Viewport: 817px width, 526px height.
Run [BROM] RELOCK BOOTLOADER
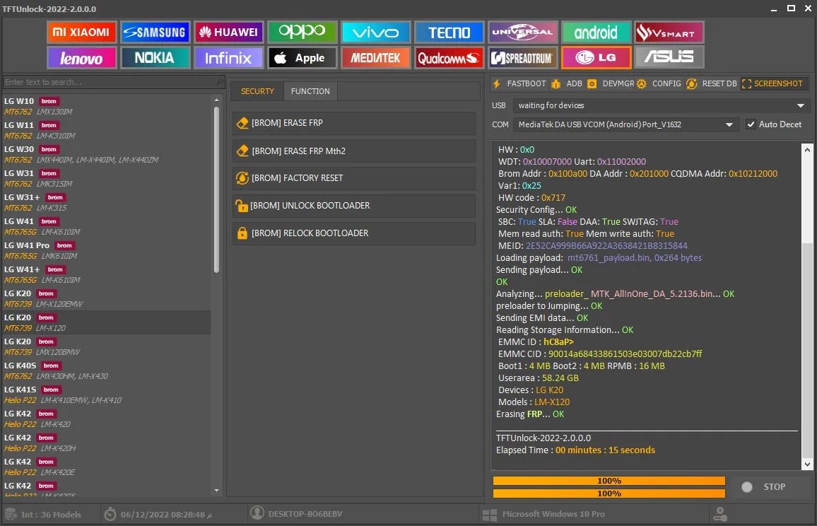point(354,233)
